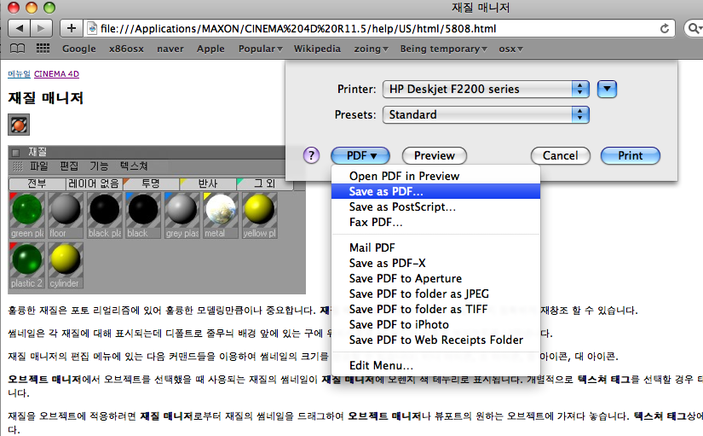
Task: Open the Being temporary bookmarks folder
Action: coord(443,49)
